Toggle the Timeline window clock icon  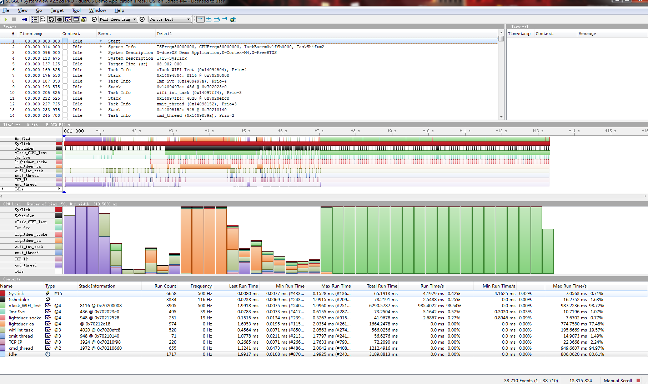[x=51, y=19]
